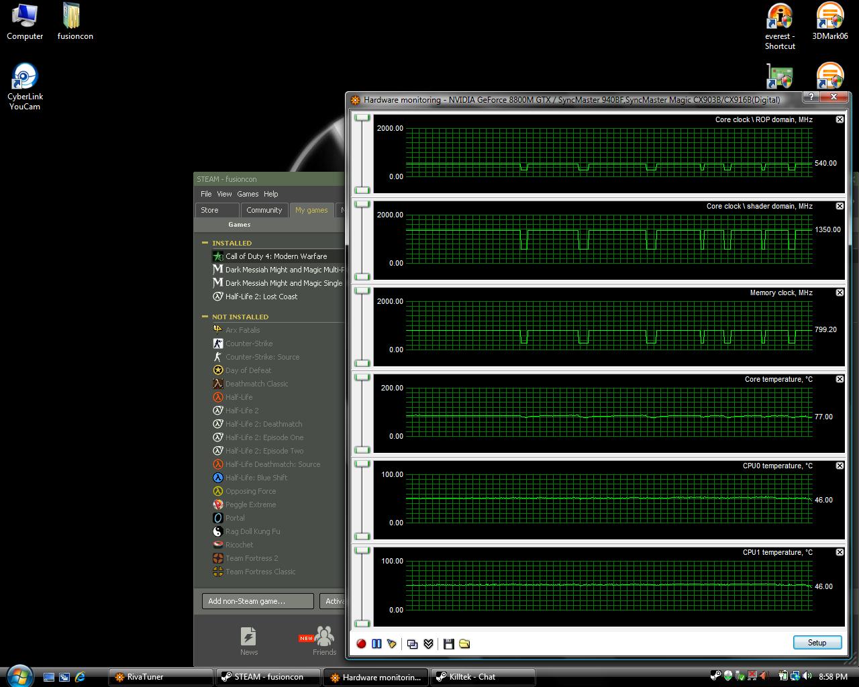Click the Peggle Extreme game icon
Screen dimensions: 859x687
[x=217, y=505]
